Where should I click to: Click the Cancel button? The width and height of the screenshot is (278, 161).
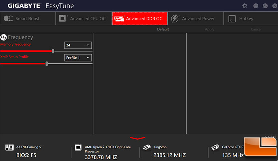click(x=256, y=29)
